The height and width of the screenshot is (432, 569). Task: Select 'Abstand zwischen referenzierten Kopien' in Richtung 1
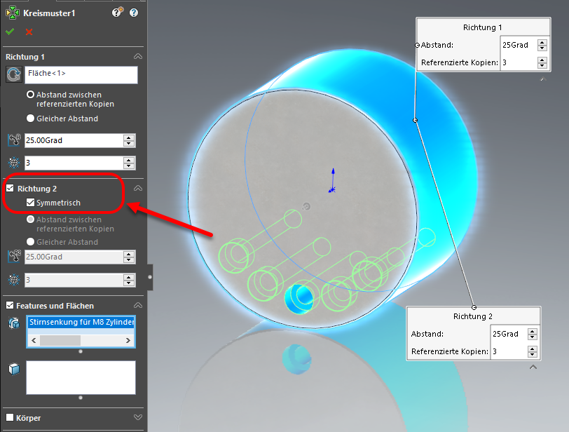(x=31, y=95)
